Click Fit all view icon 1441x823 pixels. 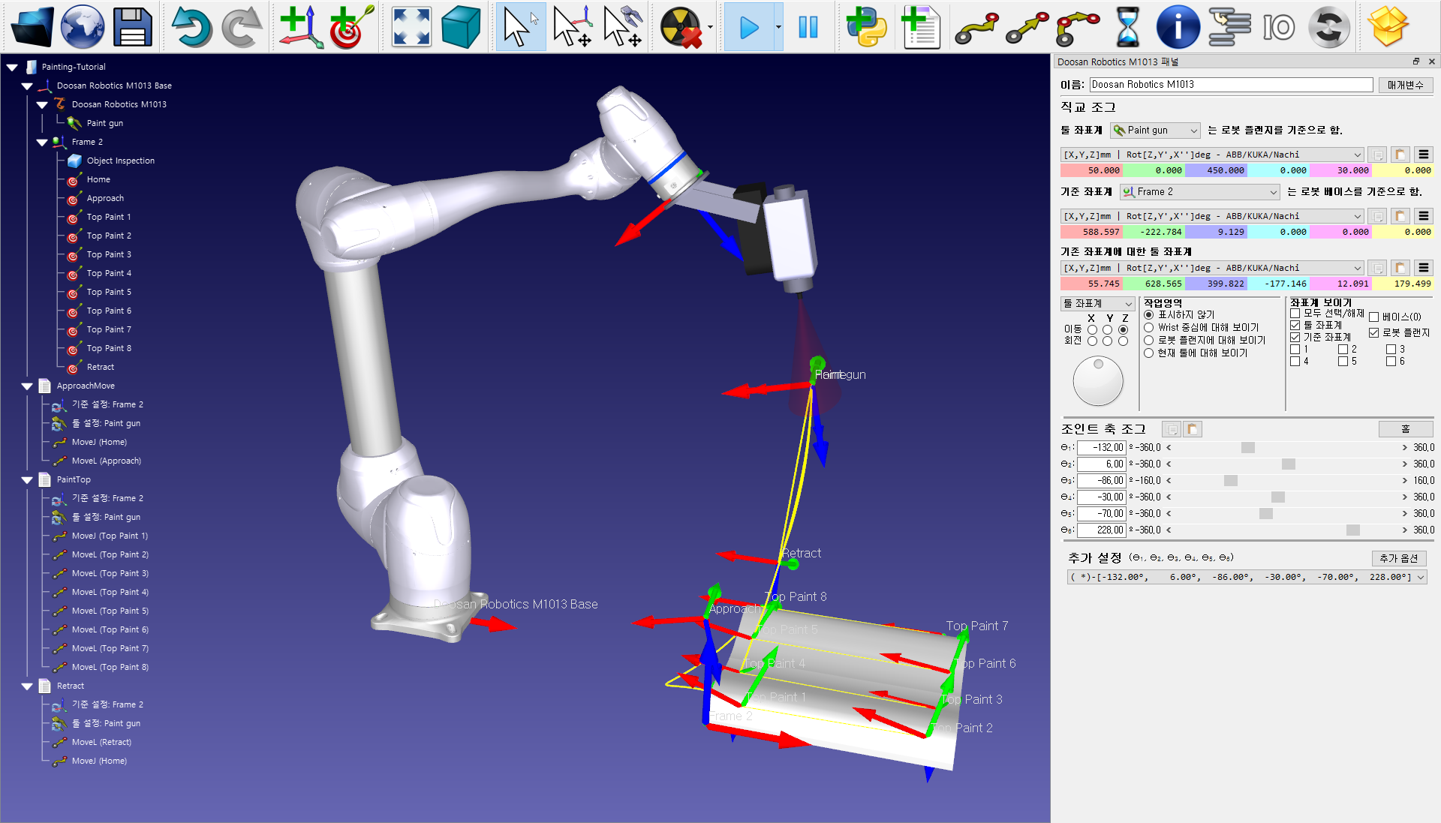tap(411, 28)
